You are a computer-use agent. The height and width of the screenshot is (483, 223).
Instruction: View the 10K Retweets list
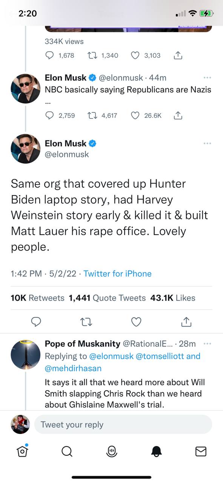point(38,298)
